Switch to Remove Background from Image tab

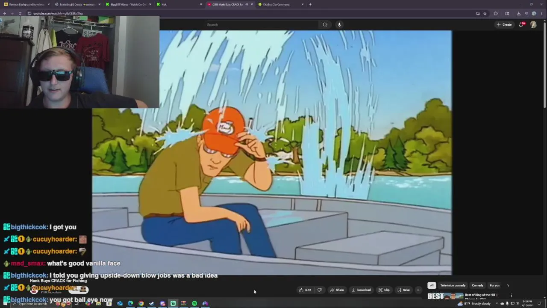[x=26, y=4]
